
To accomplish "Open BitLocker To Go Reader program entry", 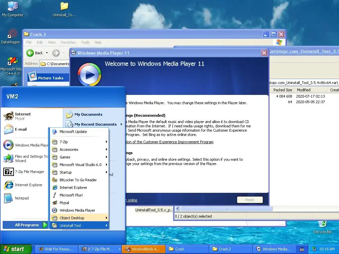I will (79, 180).
